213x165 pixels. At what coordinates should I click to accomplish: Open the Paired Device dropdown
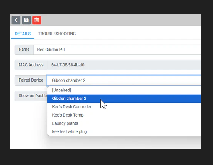tap(124, 80)
